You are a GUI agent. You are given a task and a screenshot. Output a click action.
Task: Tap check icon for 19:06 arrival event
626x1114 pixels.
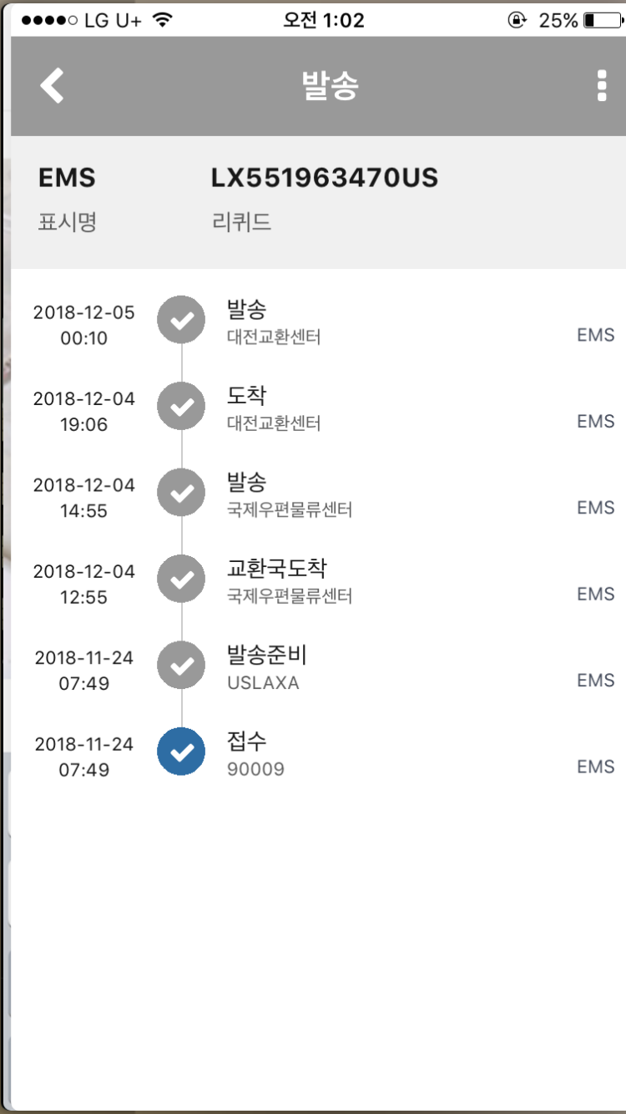181,407
